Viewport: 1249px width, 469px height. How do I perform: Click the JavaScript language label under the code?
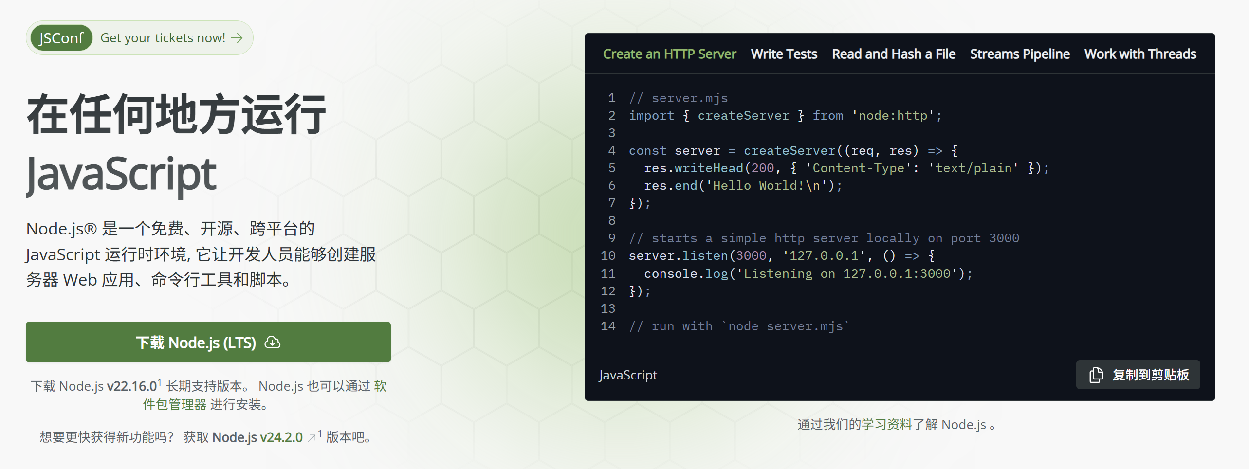tap(628, 375)
